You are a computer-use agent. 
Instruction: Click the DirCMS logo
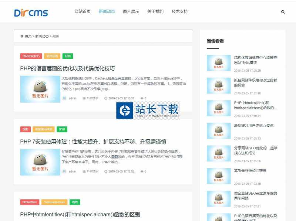(31, 13)
